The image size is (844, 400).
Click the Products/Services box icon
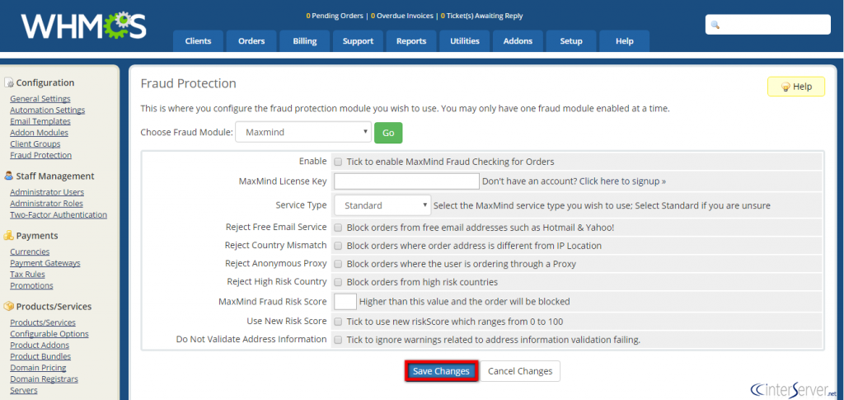[x=8, y=306]
